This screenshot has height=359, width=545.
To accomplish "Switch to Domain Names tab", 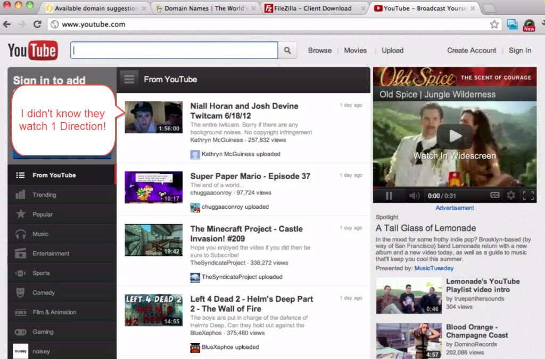I will pyautogui.click(x=206, y=8).
